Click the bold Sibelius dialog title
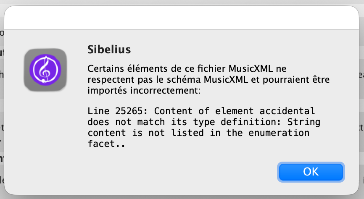 (109, 50)
